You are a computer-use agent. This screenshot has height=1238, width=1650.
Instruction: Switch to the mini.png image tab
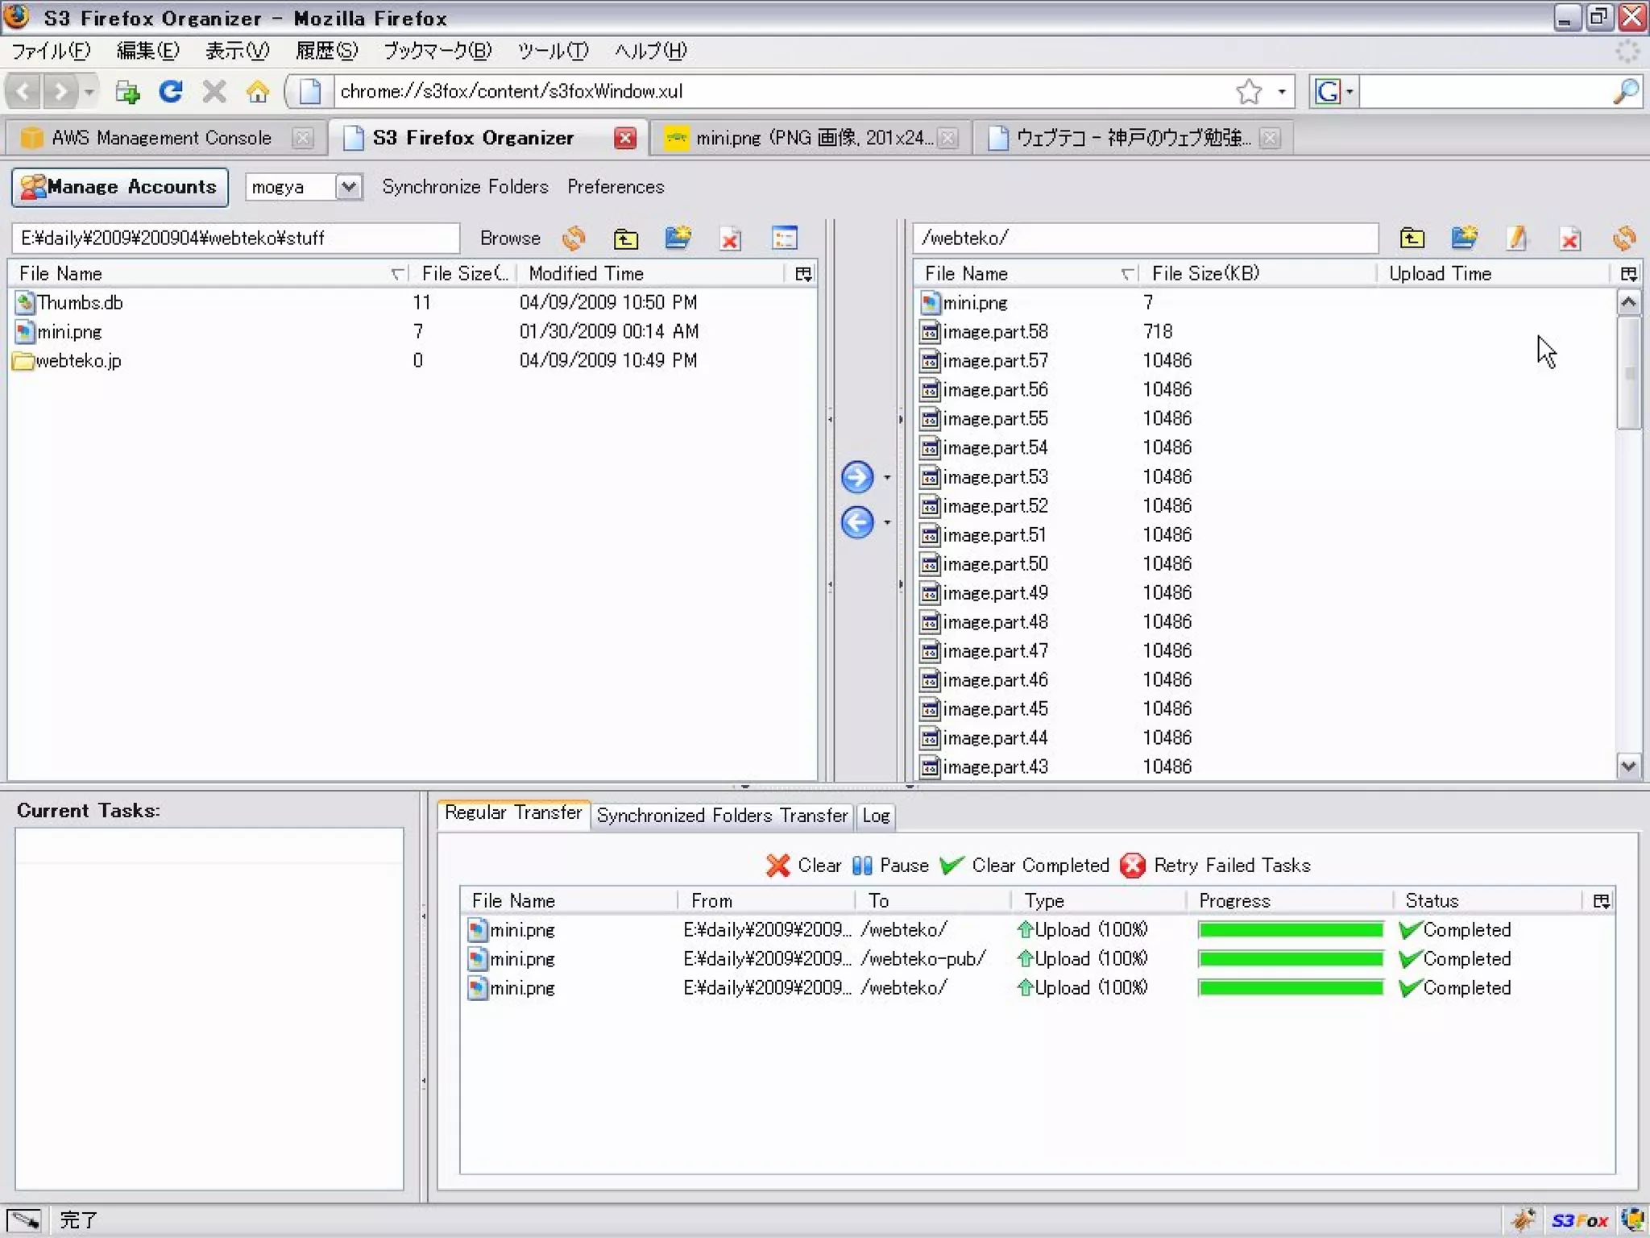[810, 138]
